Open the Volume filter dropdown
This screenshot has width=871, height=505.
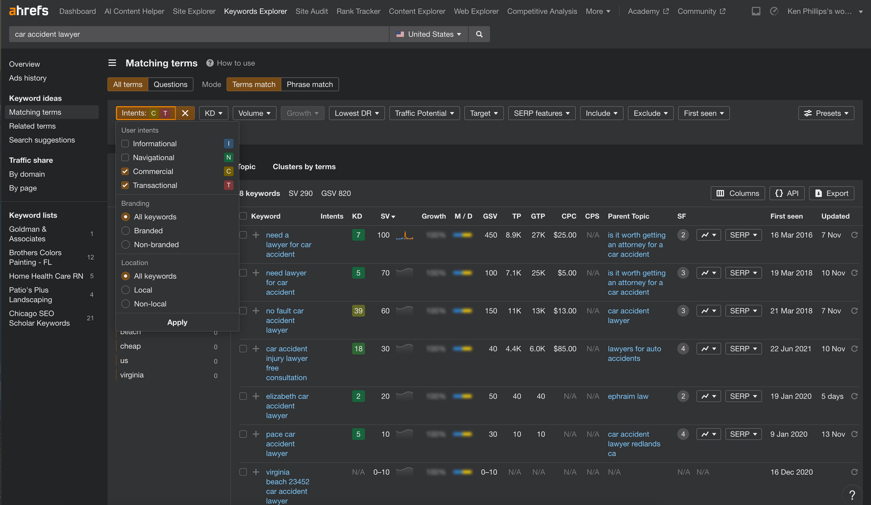(x=254, y=113)
